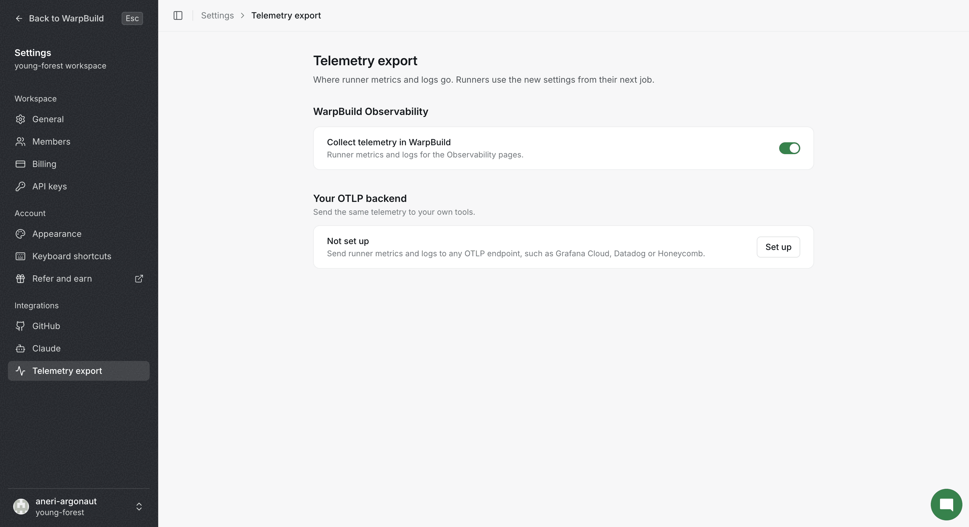This screenshot has height=527, width=969.
Task: Toggle the sidebar panel icon
Action: click(178, 15)
